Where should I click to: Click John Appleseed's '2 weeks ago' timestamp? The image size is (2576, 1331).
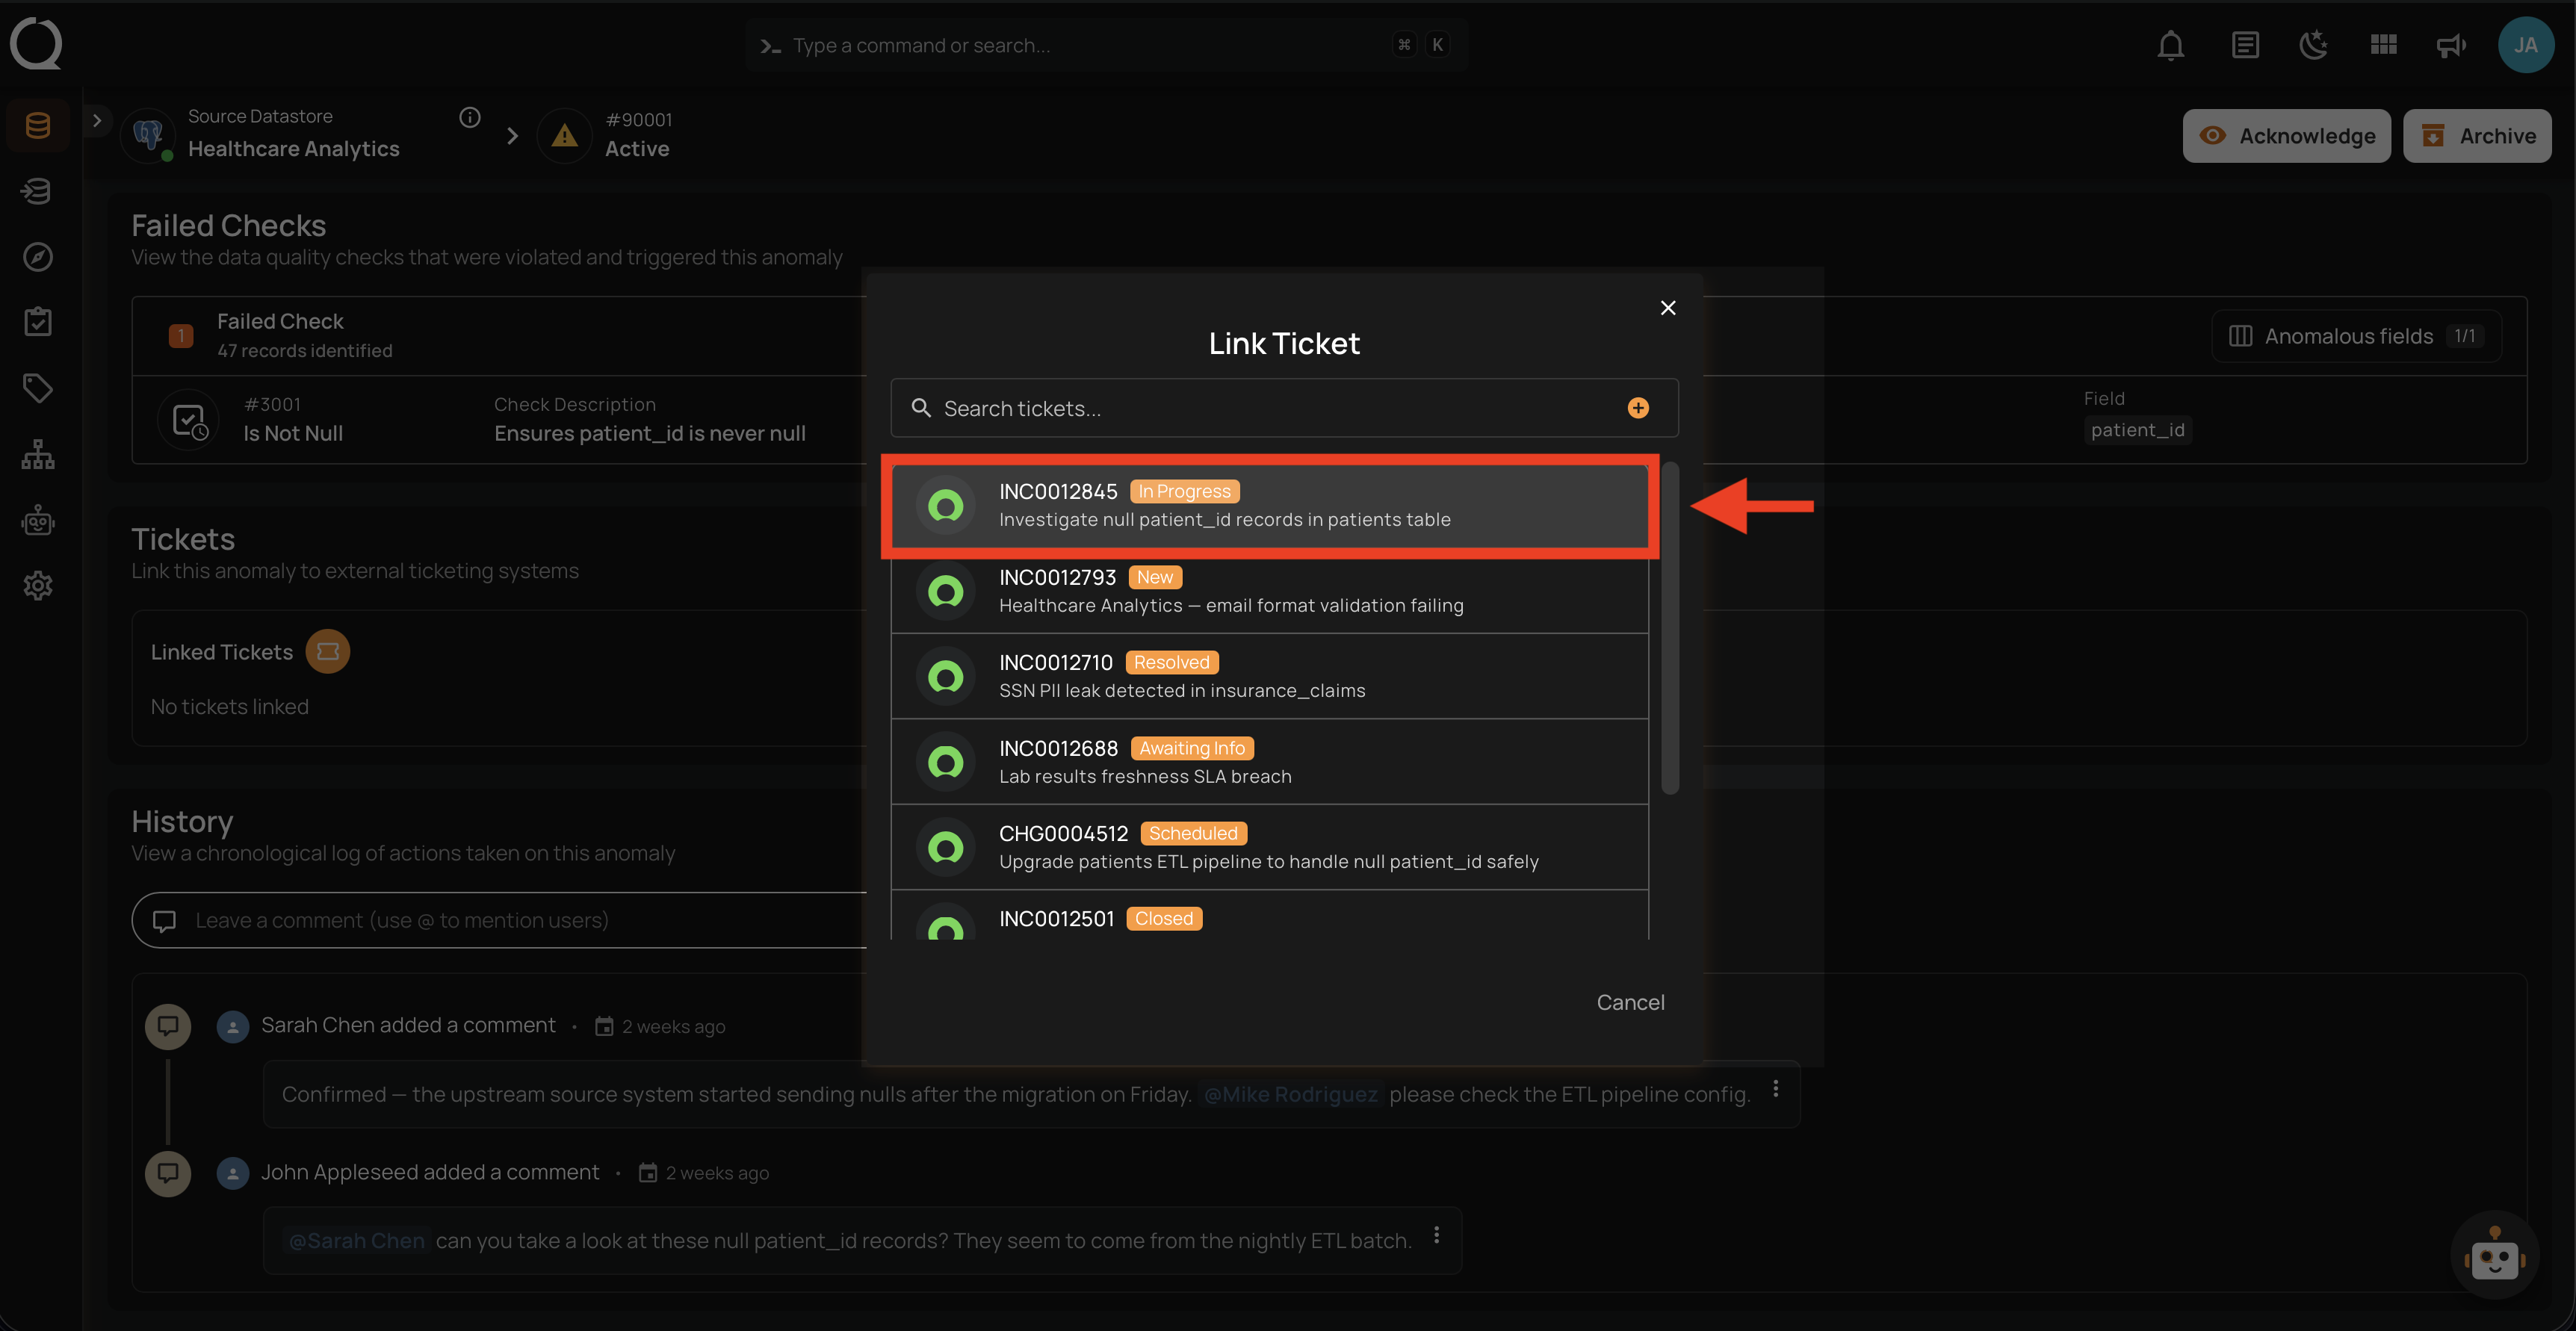click(x=717, y=1173)
